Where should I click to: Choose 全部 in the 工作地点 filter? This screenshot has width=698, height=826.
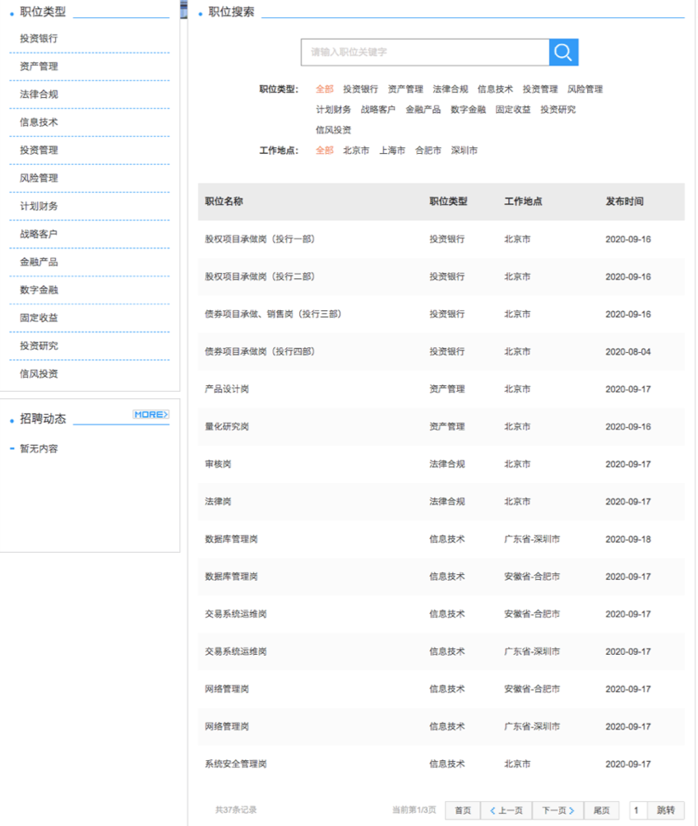[324, 150]
